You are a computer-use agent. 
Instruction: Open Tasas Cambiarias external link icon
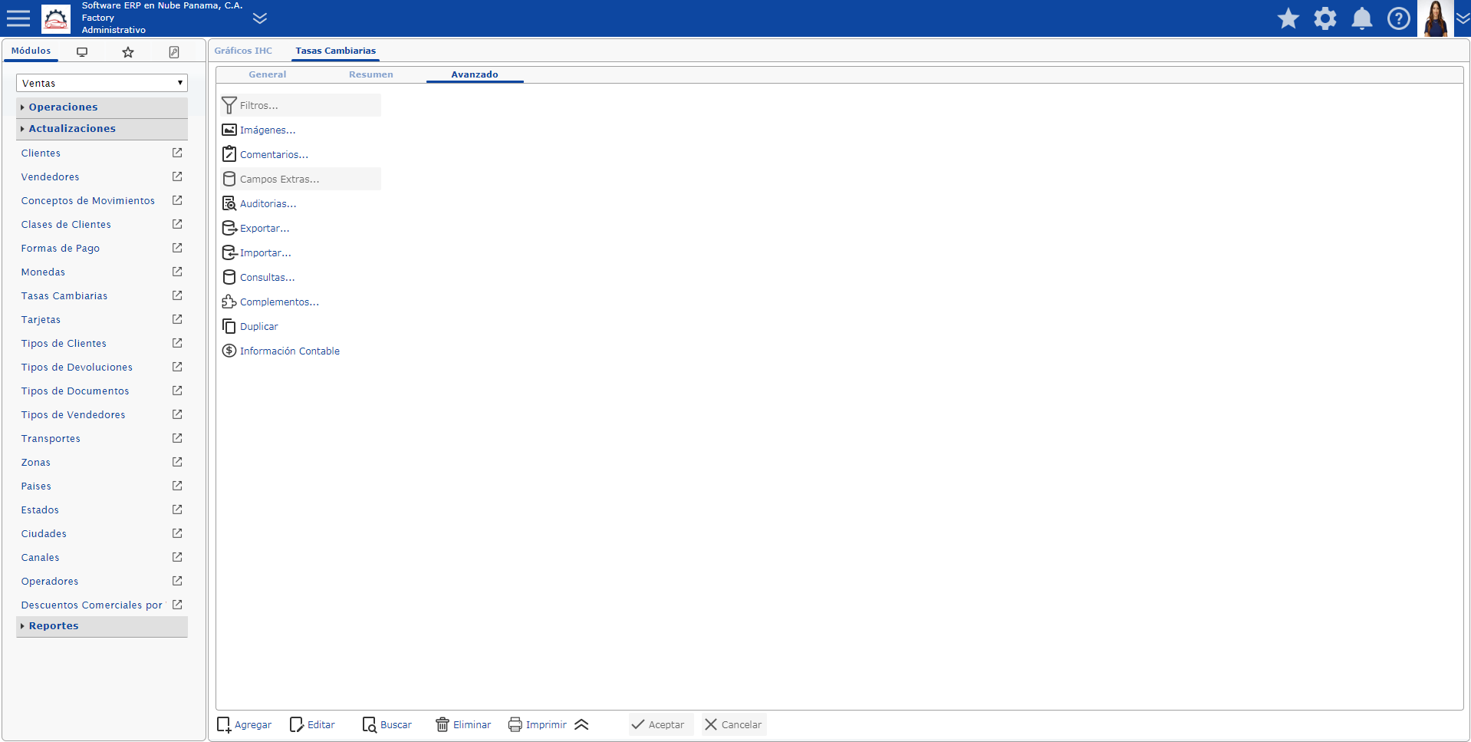tap(177, 295)
